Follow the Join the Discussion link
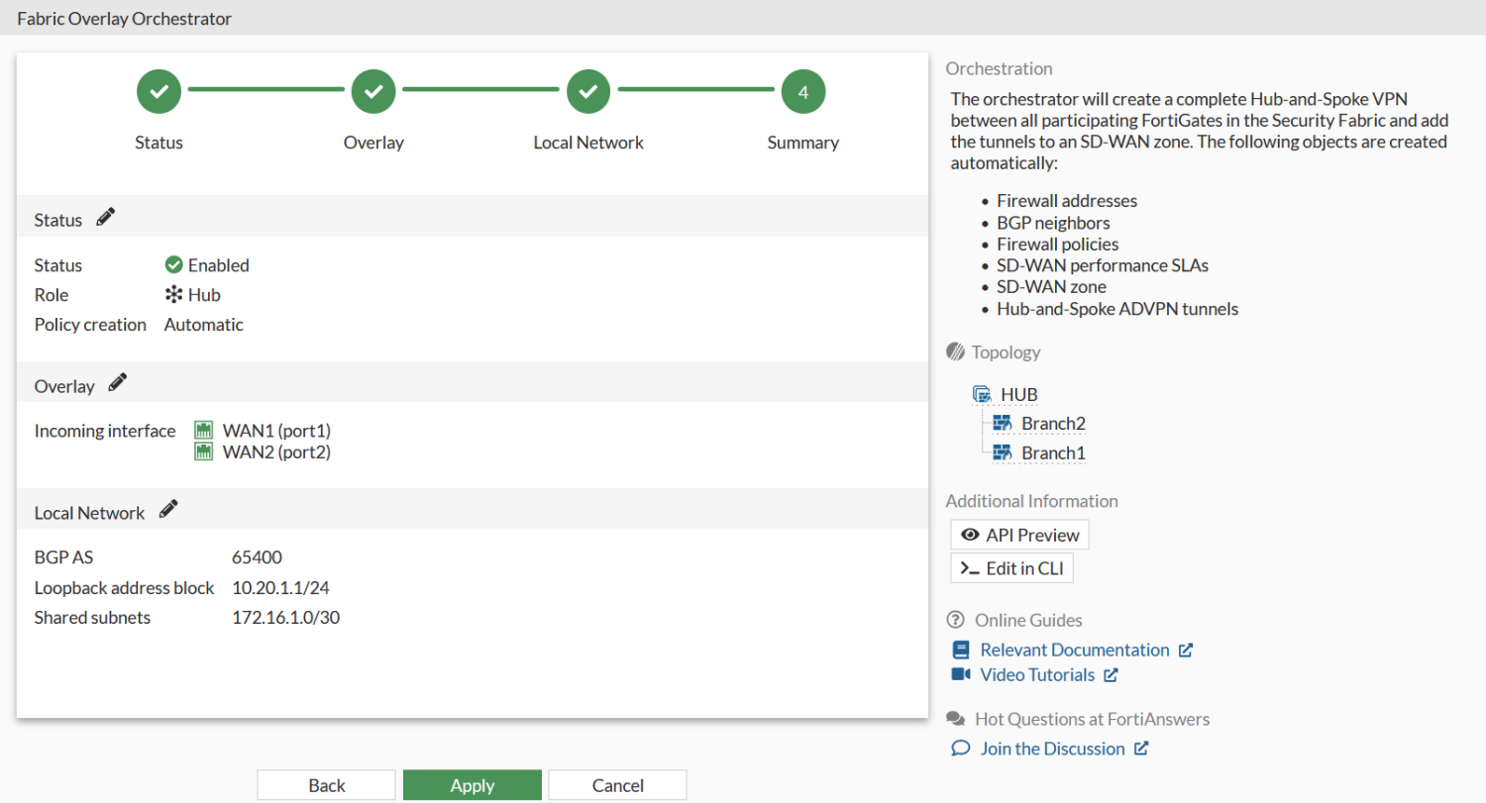The image size is (1486, 803). point(1052,749)
